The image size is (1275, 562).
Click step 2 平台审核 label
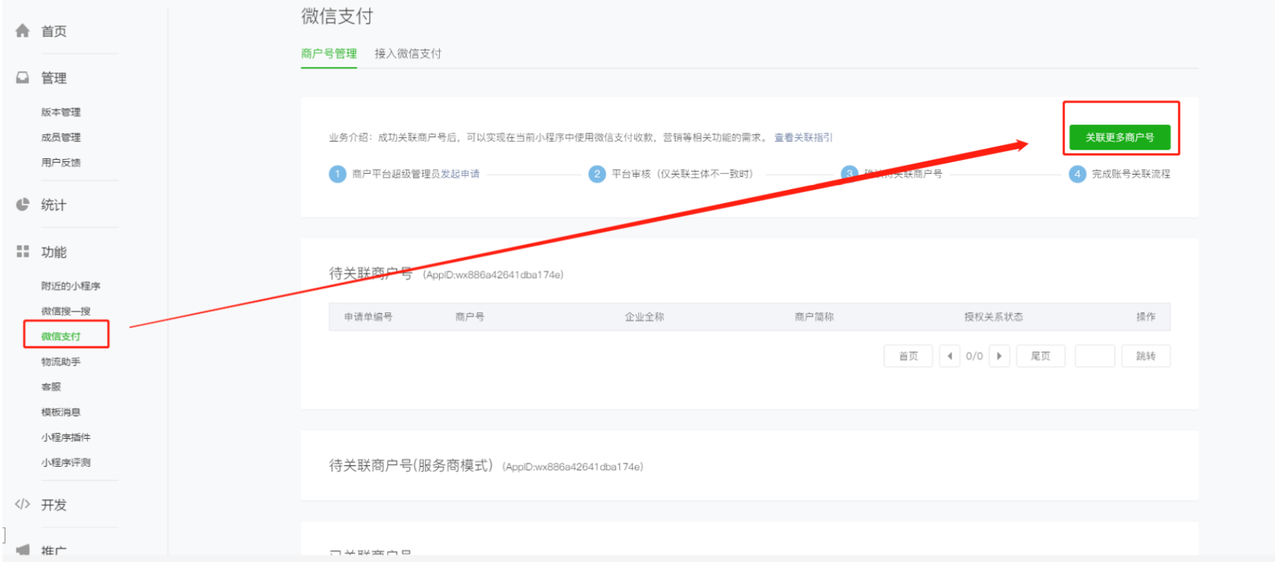click(682, 174)
